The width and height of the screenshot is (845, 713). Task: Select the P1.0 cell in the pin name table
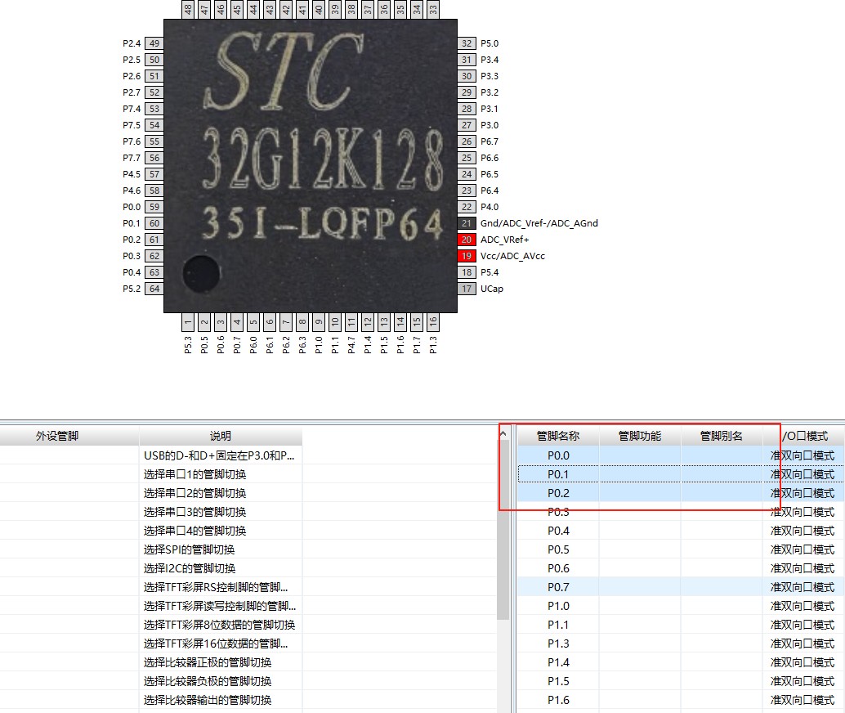coord(558,606)
